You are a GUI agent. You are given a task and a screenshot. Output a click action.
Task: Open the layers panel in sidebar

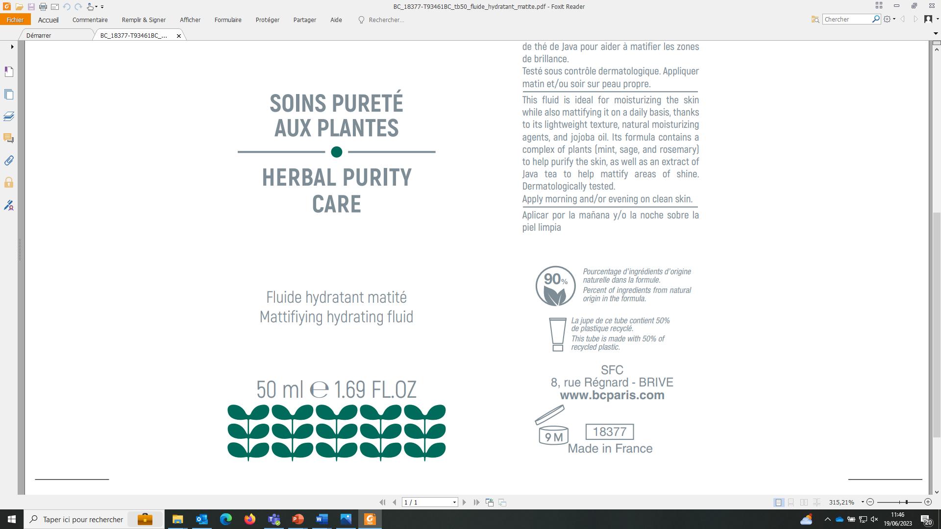click(x=9, y=116)
